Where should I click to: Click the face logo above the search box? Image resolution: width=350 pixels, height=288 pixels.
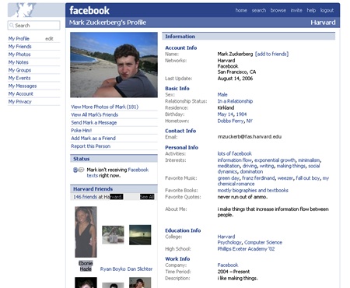[26, 10]
